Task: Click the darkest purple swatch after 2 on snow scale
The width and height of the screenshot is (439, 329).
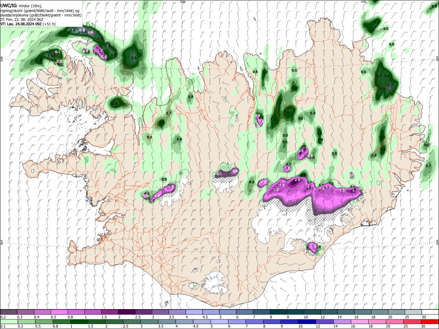Action: click(127, 312)
